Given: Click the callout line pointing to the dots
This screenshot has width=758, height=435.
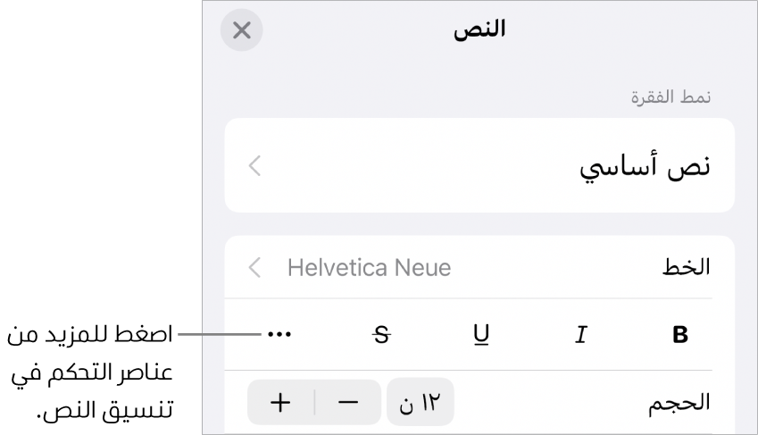Looking at the screenshot, I should tap(218, 336).
